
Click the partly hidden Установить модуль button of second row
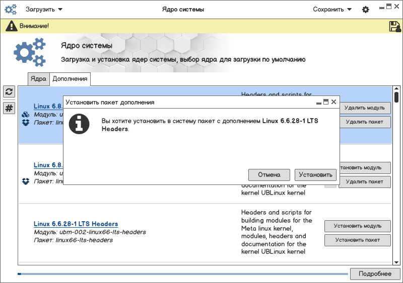pos(365,168)
